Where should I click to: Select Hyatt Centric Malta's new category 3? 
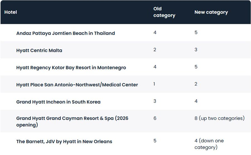click(196, 50)
